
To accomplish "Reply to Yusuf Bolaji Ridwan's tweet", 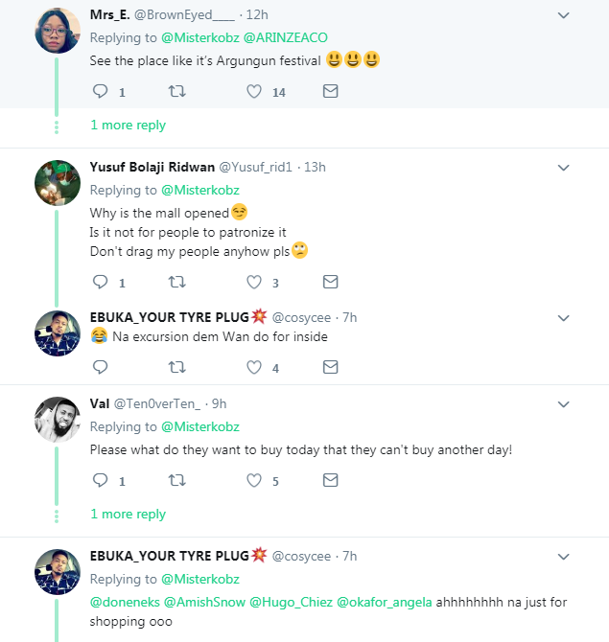I will click(x=100, y=282).
